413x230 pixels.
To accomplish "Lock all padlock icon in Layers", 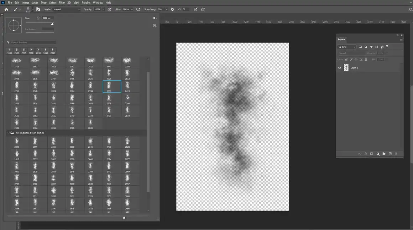I will click(x=366, y=60).
